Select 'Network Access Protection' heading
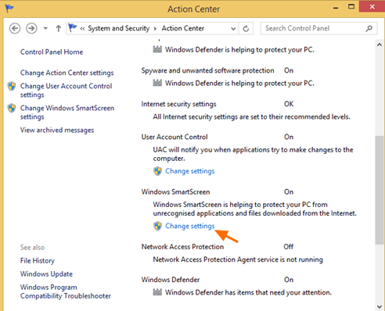 [x=182, y=247]
